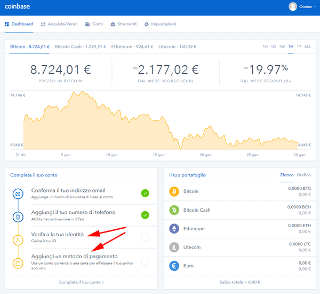The height and width of the screenshot is (294, 320).
Task: Select the Bitcoin Cash price tab
Action: pyautogui.click(x=80, y=47)
